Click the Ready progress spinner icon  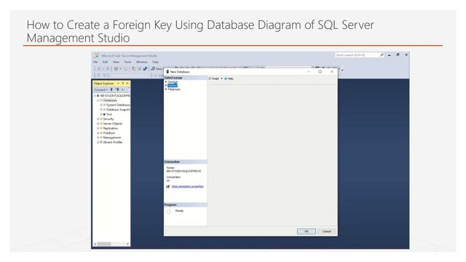168,212
